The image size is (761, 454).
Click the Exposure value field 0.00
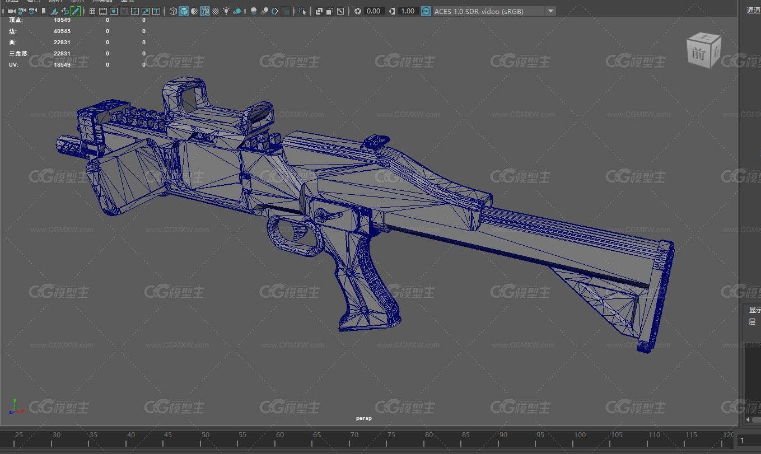click(x=374, y=11)
